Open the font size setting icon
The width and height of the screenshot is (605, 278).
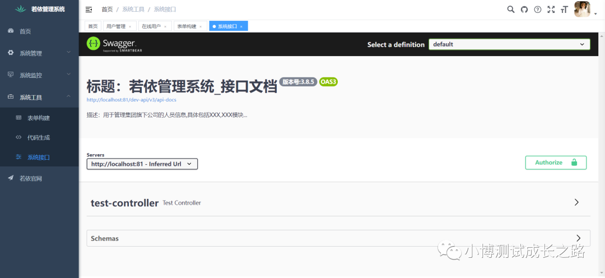[x=565, y=10]
